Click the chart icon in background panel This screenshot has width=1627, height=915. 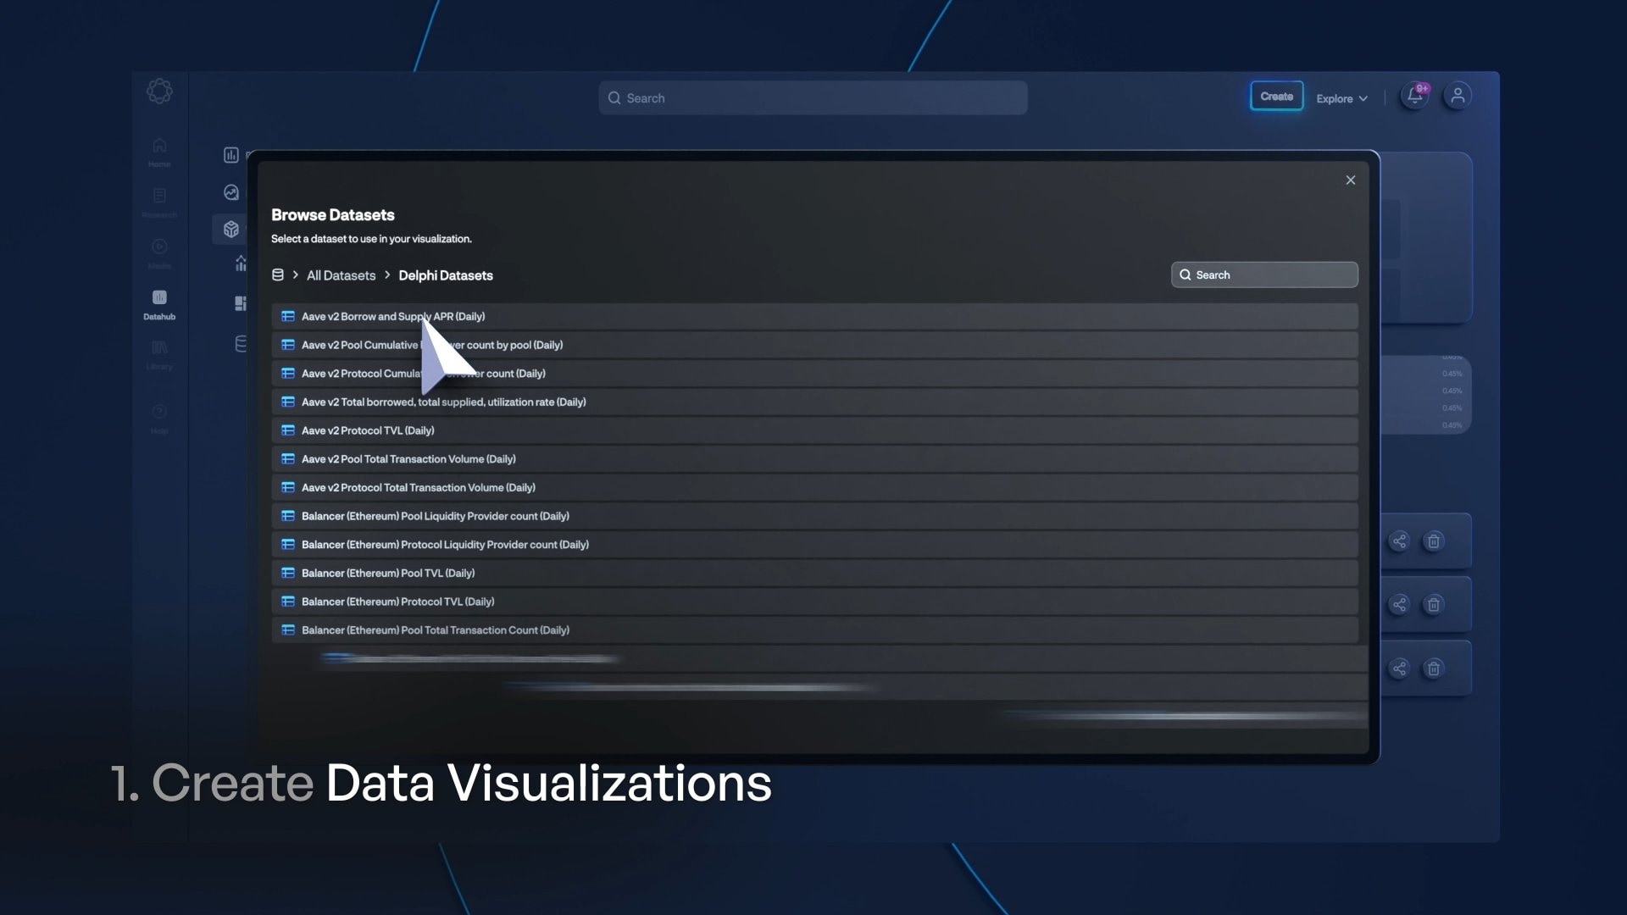[231, 155]
